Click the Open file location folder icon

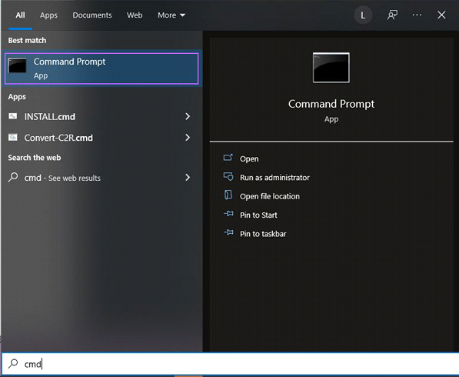[228, 195]
